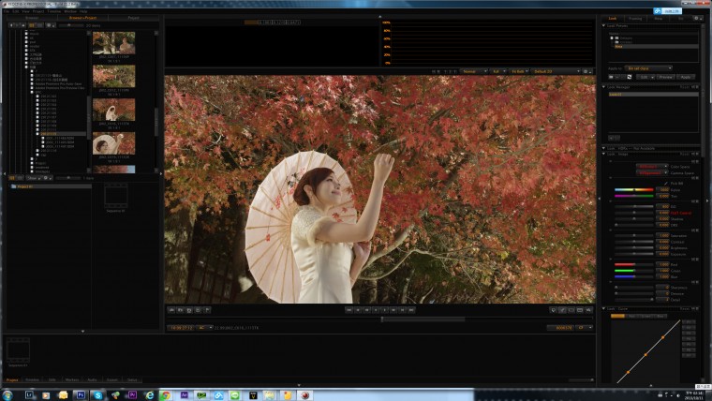Select the first thumbnail in the browser
This screenshot has height=401, width=712.
[113, 42]
